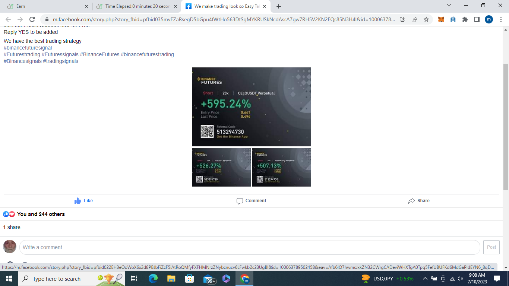
Task: Expand the tab search dropdown arrow
Action: point(449,6)
